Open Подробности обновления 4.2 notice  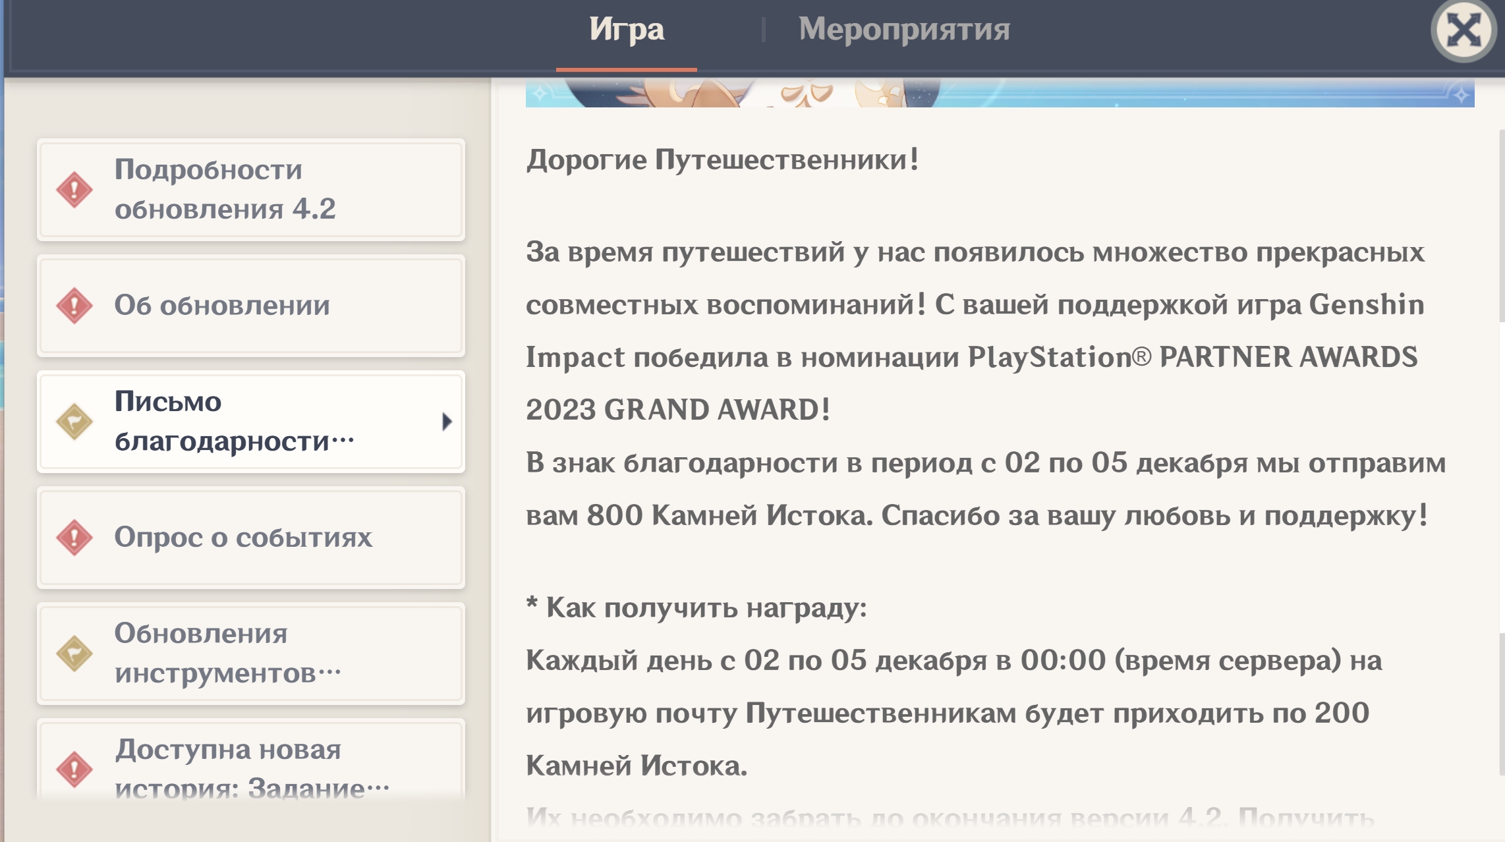(251, 190)
